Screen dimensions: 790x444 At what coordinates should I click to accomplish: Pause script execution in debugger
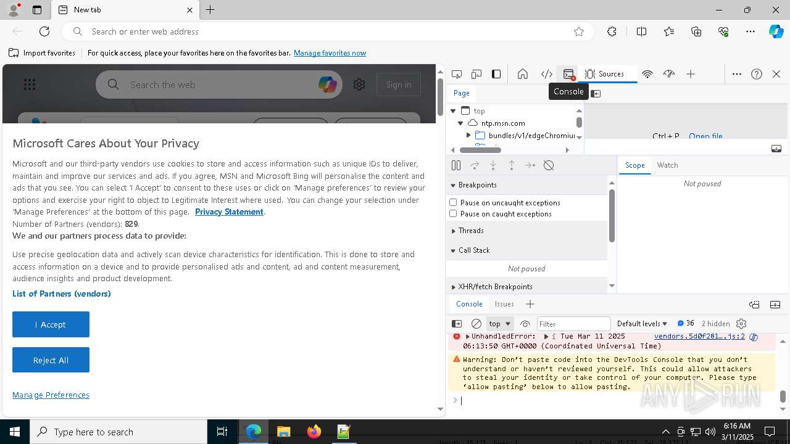456,165
